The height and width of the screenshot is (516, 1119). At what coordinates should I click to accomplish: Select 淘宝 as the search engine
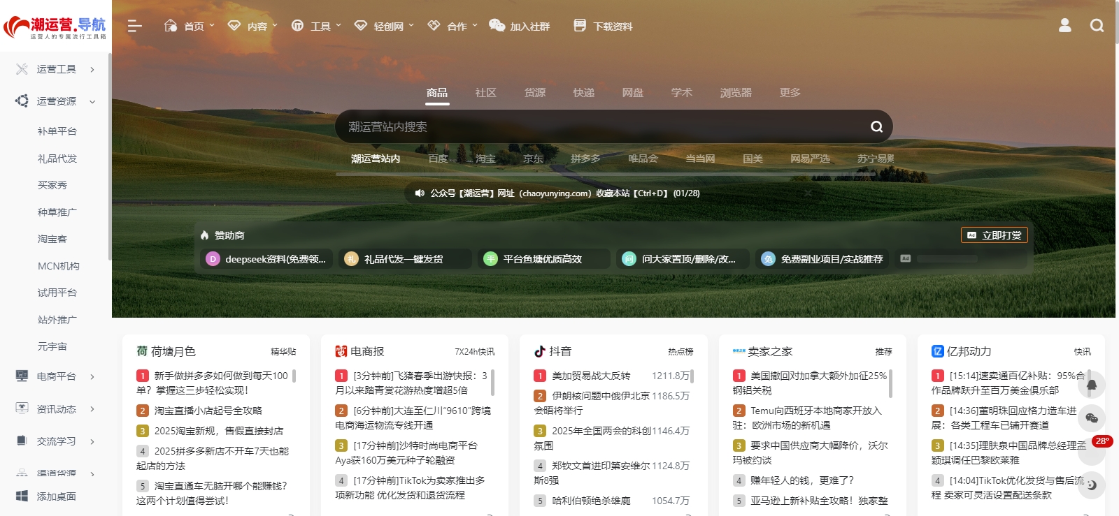[485, 159]
